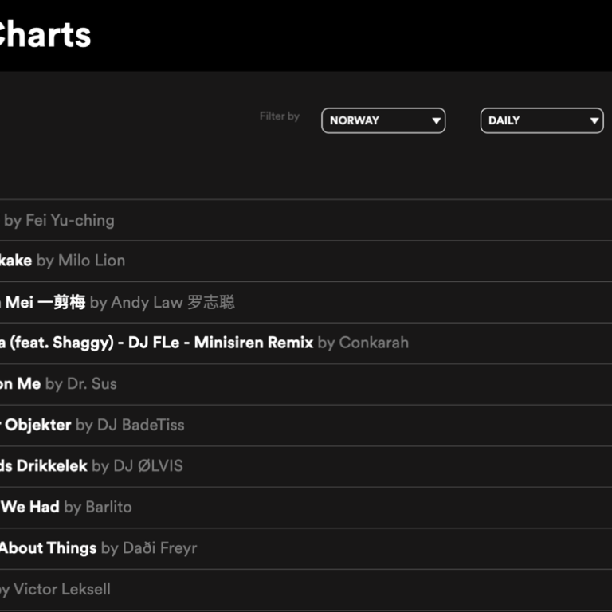Open the DJ FLe Minisiren Remix track
Viewport: 612px width, 612px height.
[x=156, y=343]
